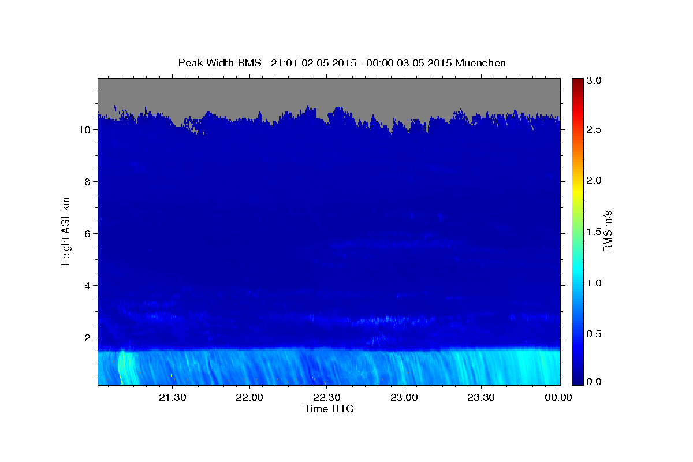Click the height tick label 2
The image size is (693, 462).
pos(87,337)
